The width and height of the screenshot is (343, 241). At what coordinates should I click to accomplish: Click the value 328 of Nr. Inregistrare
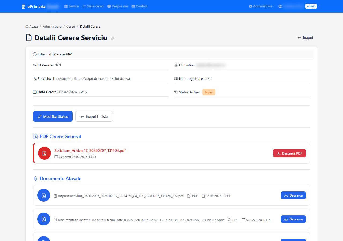(208, 78)
